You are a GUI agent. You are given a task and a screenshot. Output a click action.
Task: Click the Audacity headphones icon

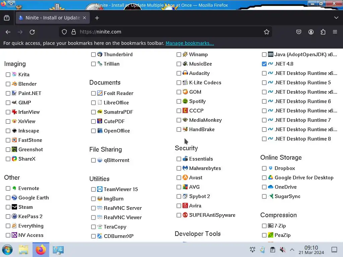(185, 73)
